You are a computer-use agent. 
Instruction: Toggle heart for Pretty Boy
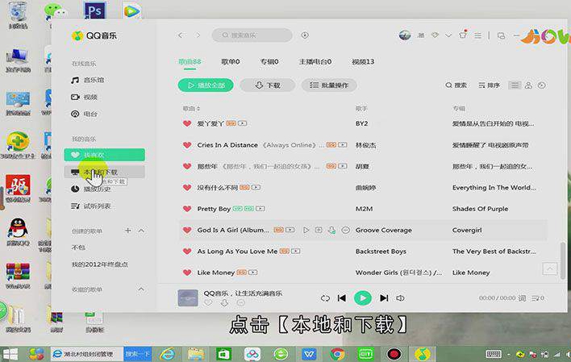[187, 209]
